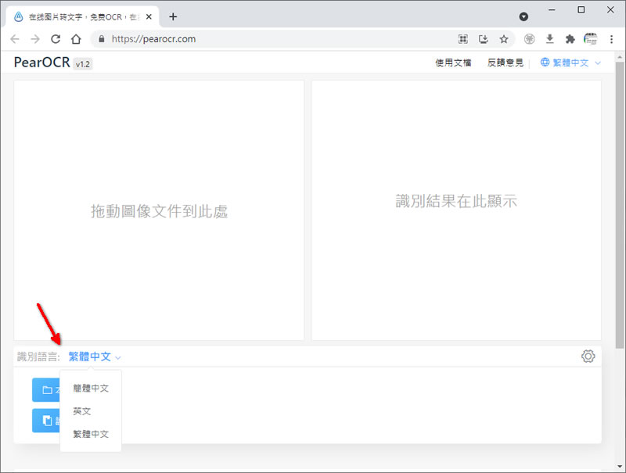This screenshot has width=626, height=473.
Task: Open the browser three-dot menu
Action: 611,39
